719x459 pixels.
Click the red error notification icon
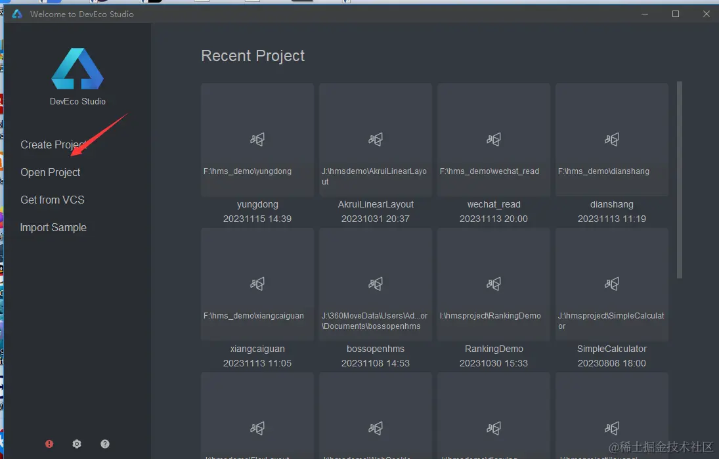49,444
